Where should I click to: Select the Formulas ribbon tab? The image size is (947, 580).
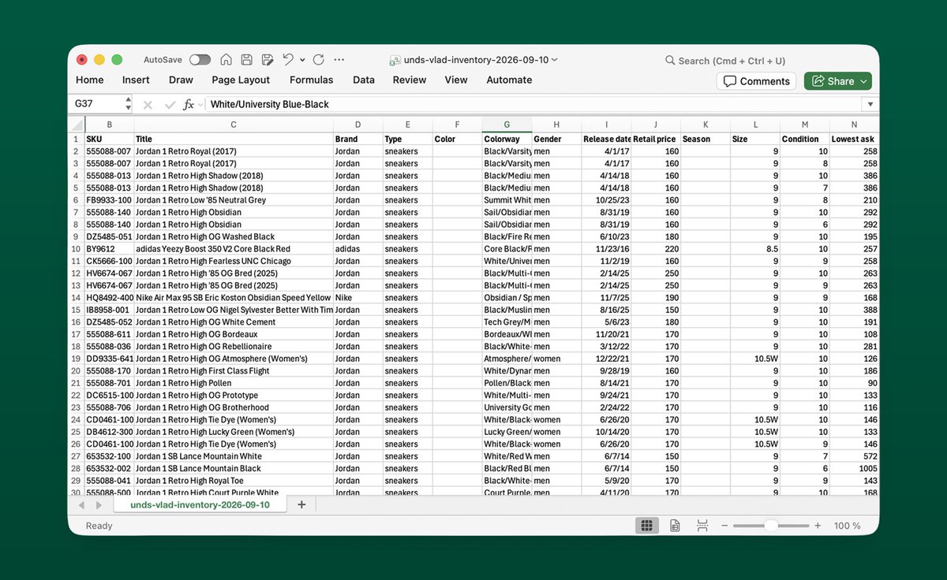[312, 80]
